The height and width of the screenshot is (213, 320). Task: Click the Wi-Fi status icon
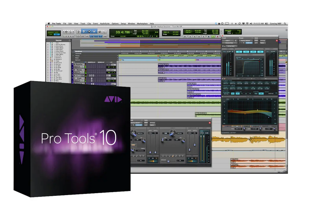pyautogui.click(x=247, y=24)
